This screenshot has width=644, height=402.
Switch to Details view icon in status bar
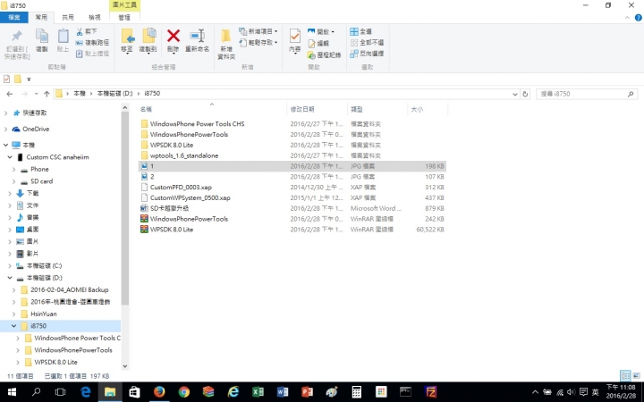tap(625, 375)
